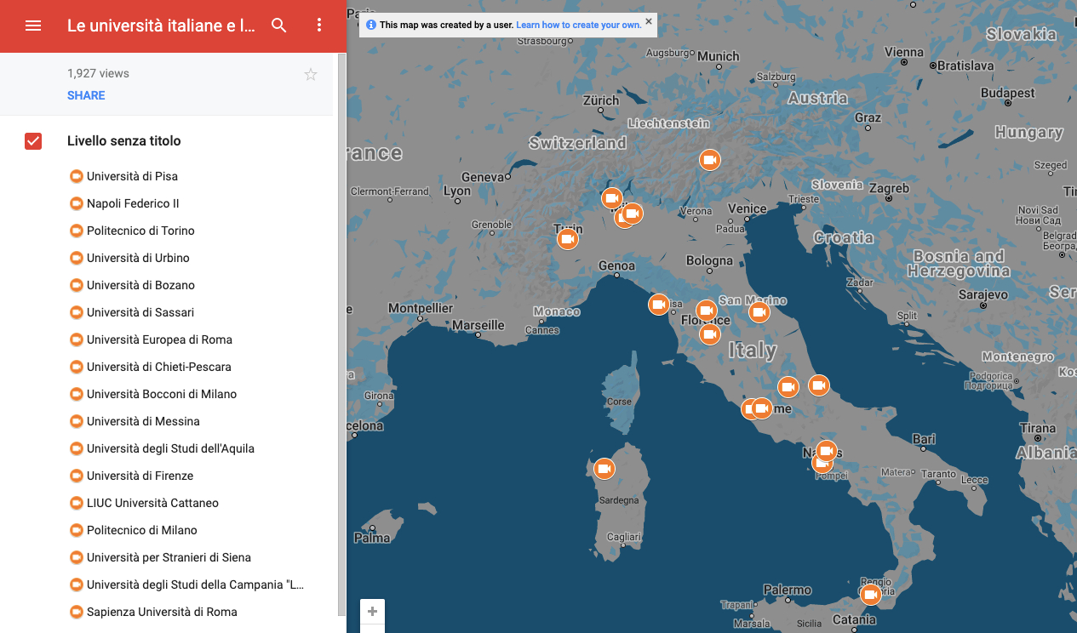Image resolution: width=1077 pixels, height=633 pixels.
Task: Select the map marker at Pisa
Action: click(x=658, y=304)
